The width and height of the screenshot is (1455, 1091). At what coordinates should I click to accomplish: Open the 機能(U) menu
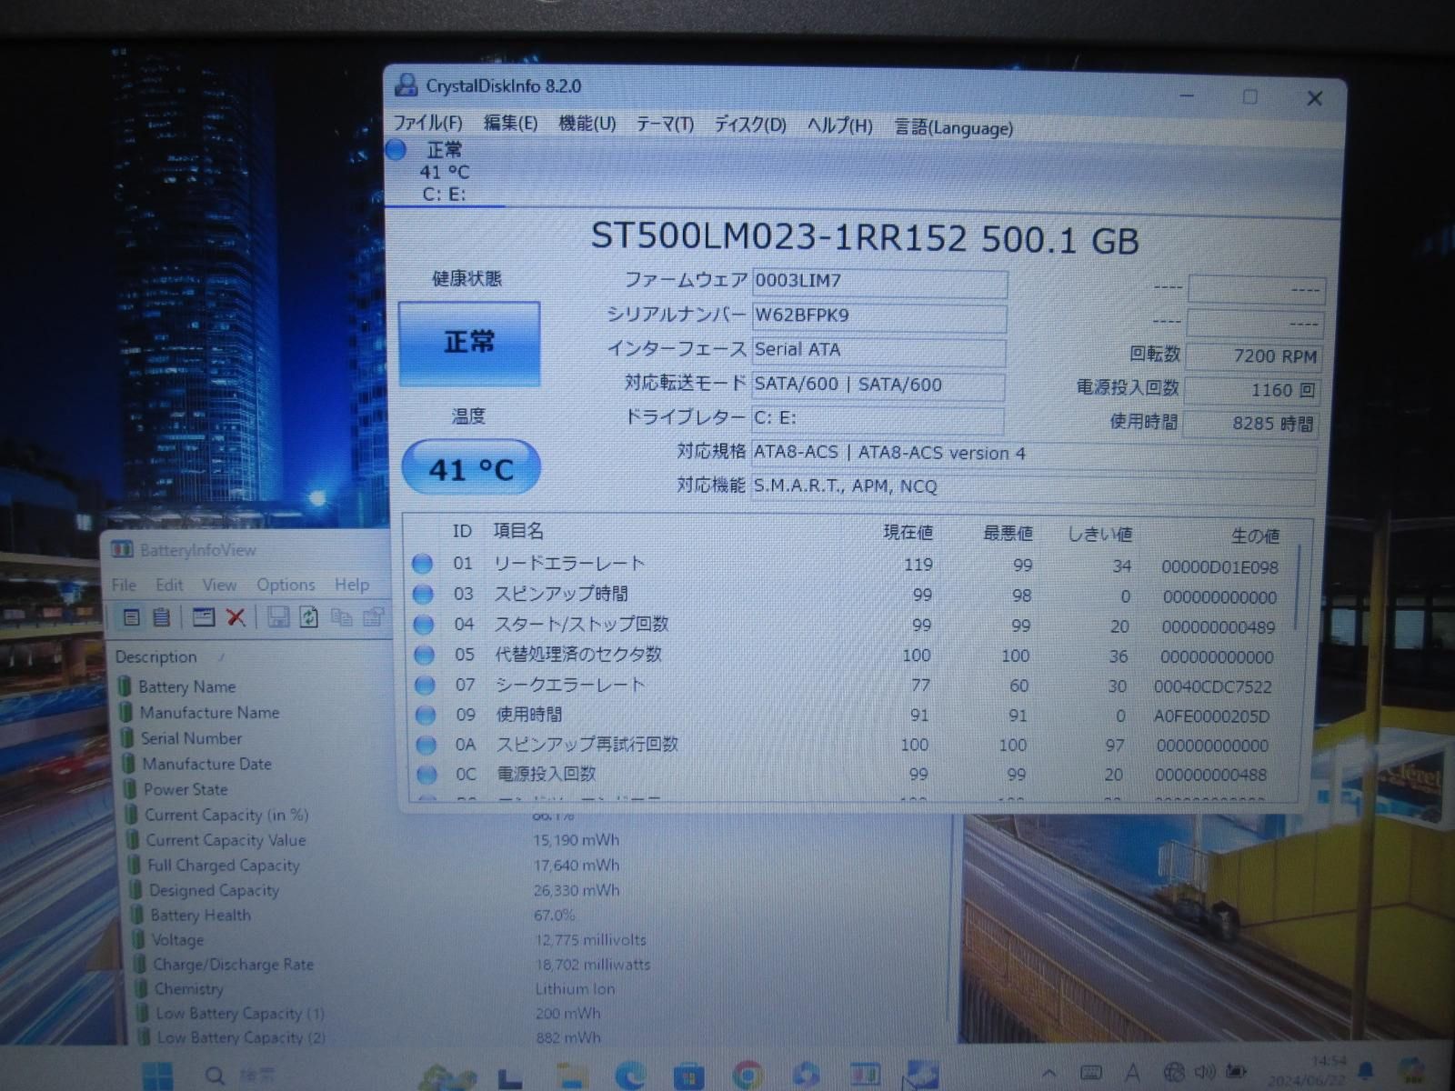[x=587, y=124]
